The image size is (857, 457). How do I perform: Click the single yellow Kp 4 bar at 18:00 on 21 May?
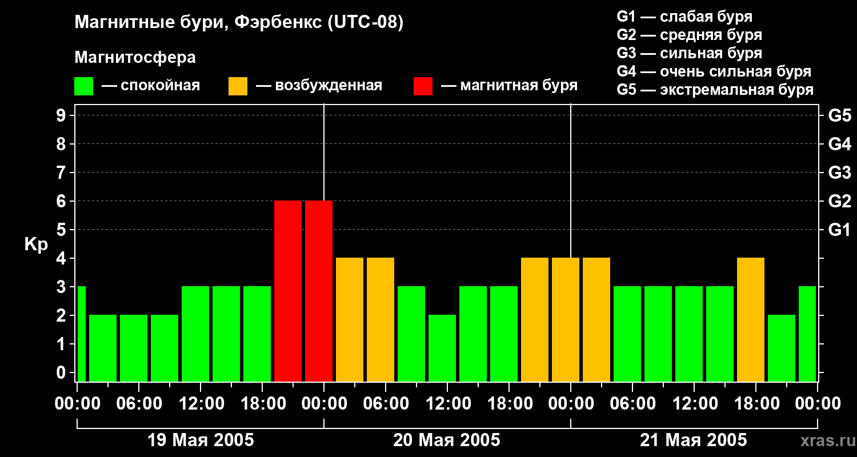tap(751, 319)
